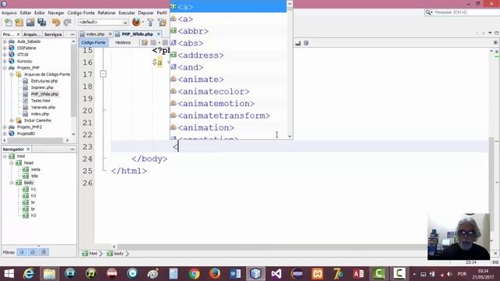The height and width of the screenshot is (281, 500).
Task: Minimize the Projects panel with its dash button
Action: pyautogui.click(x=73, y=34)
